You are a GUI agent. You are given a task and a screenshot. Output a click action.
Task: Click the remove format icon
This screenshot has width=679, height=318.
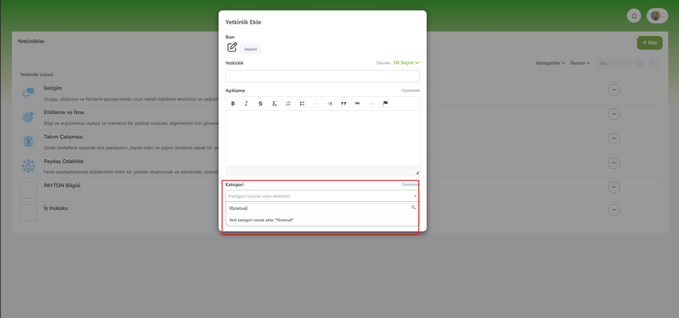point(274,103)
